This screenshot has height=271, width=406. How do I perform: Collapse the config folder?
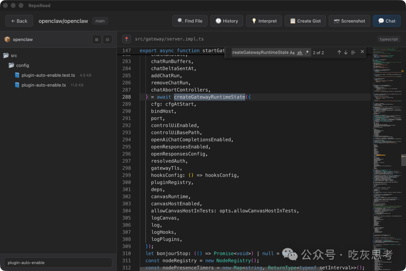(19, 65)
